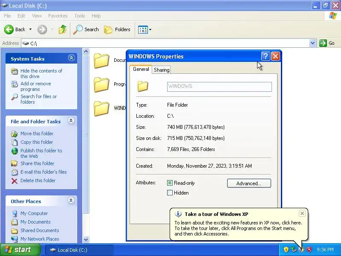Open the View menu
Image resolution: width=341 pixels, height=256 pixels.
point(37,16)
